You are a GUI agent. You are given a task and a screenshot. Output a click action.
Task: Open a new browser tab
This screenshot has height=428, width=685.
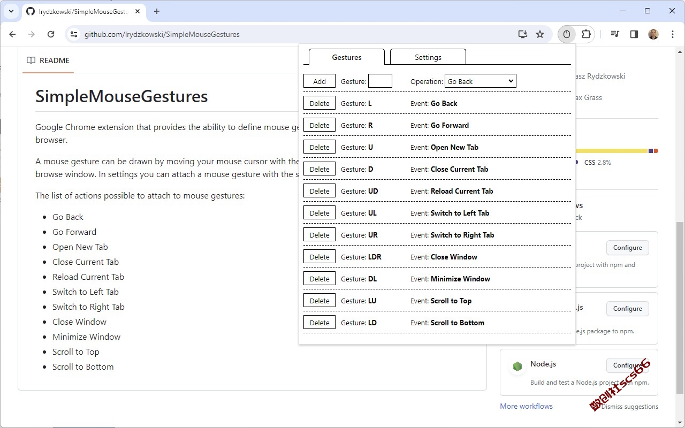point(157,11)
